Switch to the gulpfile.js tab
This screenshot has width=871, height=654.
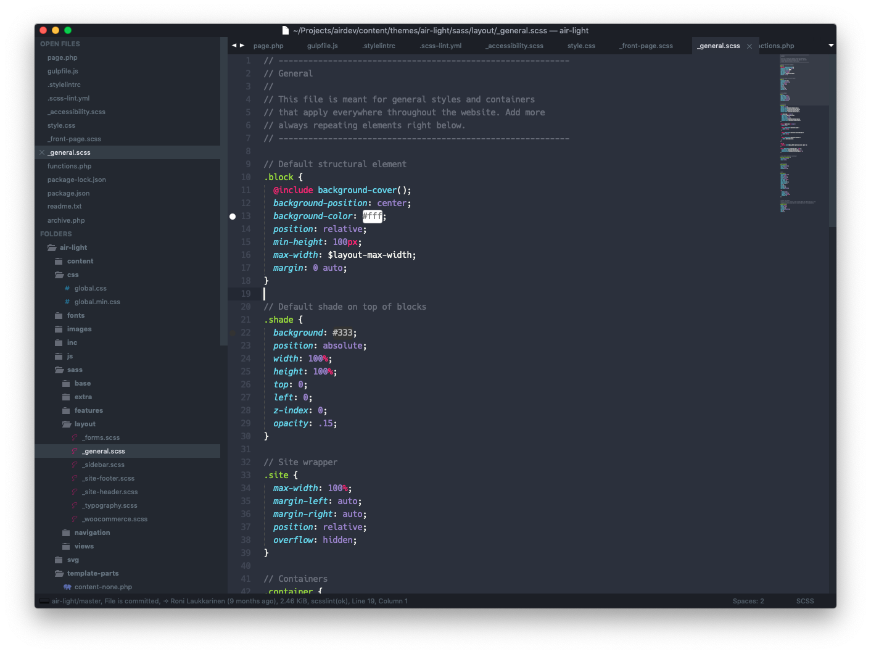coord(323,46)
